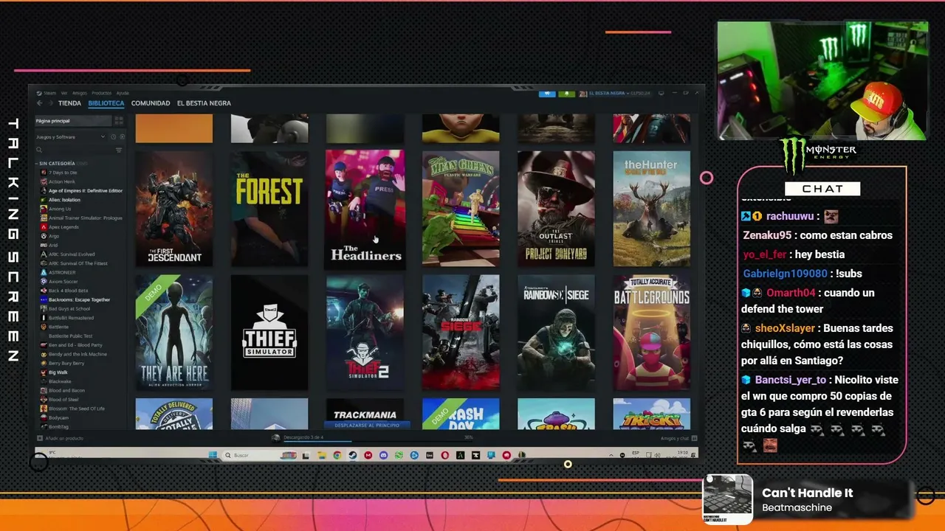Image resolution: width=945 pixels, height=531 pixels.
Task: Open the Windows Start button
Action: 211,455
